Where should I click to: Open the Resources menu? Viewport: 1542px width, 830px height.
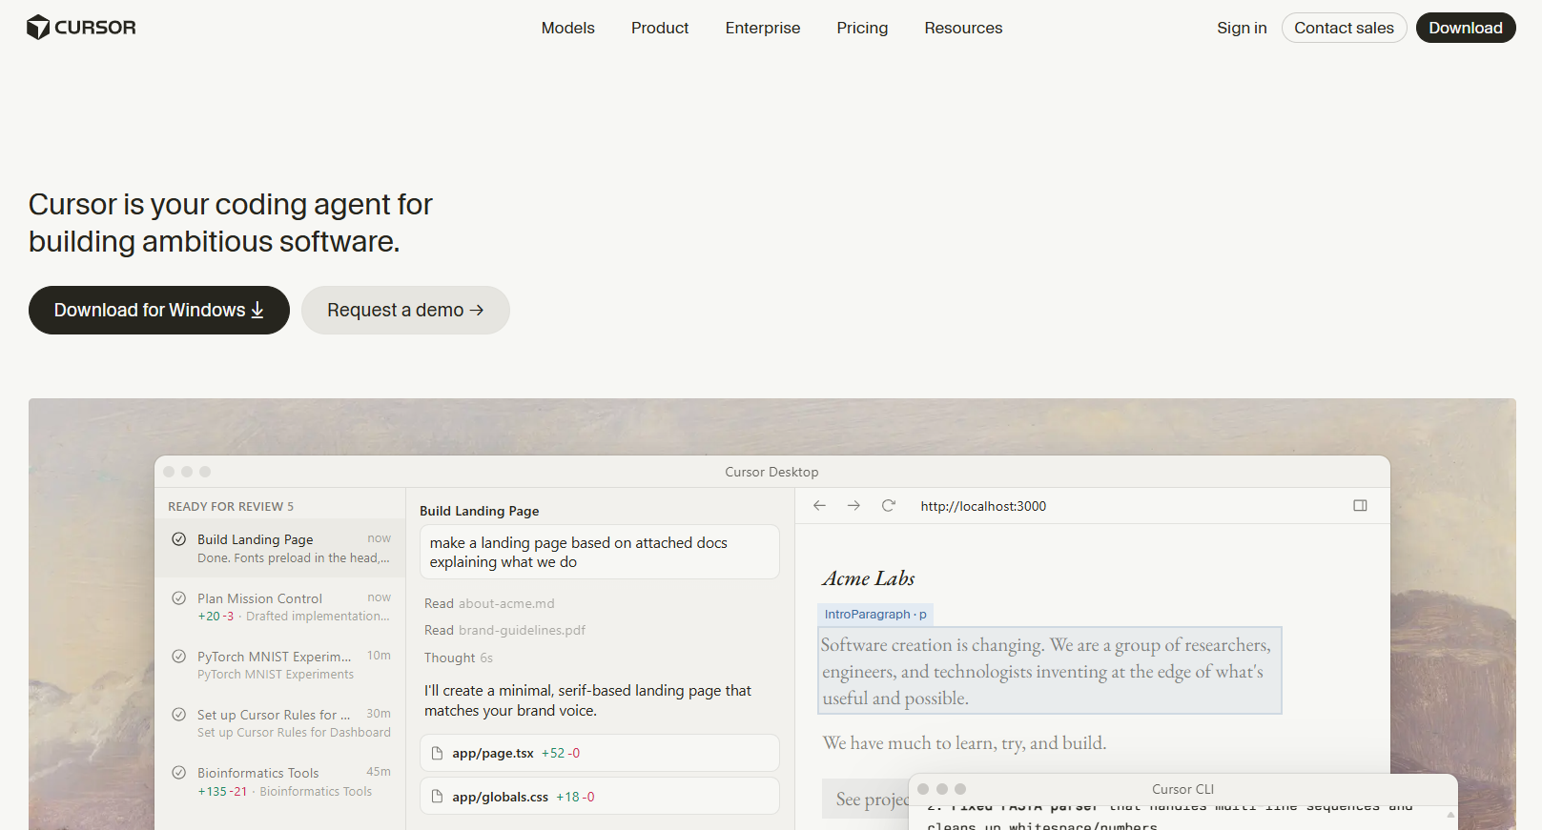[963, 28]
